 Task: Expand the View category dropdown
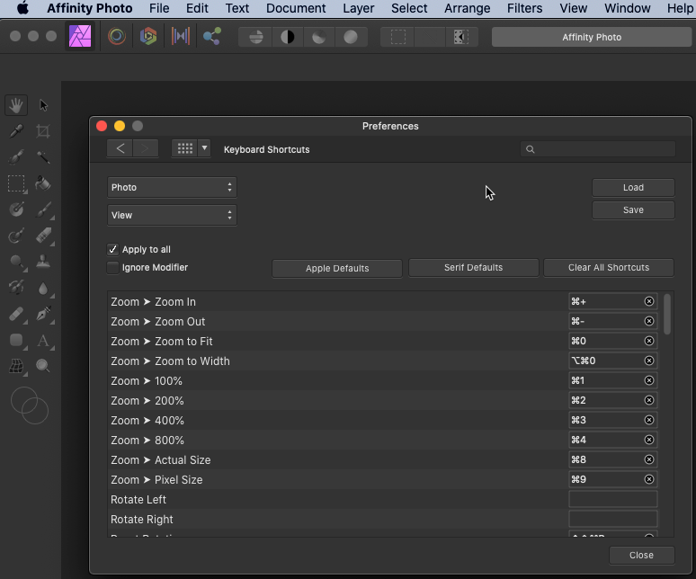[x=171, y=215]
